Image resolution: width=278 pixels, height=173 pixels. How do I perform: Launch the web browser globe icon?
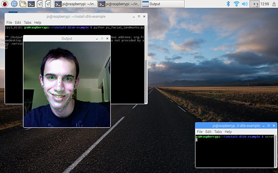(x=14, y=4)
